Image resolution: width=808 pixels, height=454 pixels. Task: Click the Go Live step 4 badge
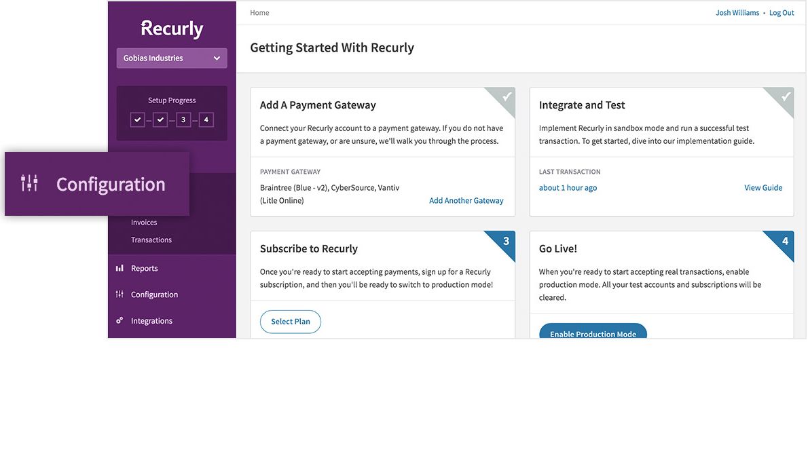point(785,241)
